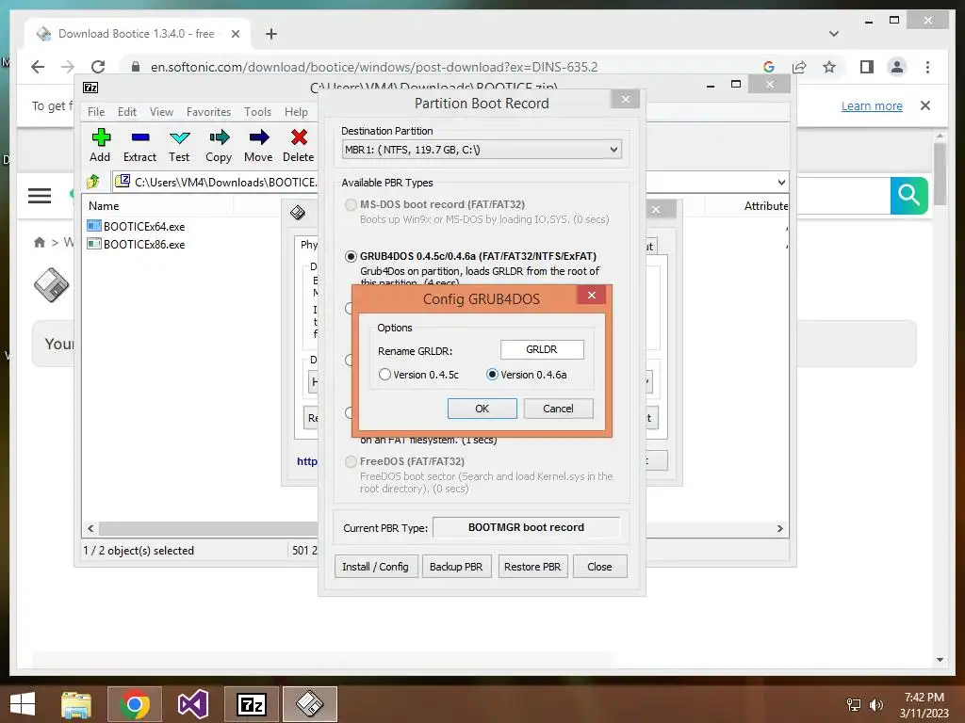Viewport: 965px width, 723px height.
Task: Expand Chrome tab search chevron
Action: coord(834,34)
